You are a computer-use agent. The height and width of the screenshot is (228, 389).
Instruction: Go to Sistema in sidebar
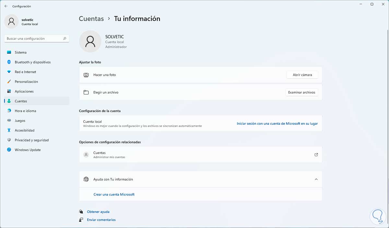[x=20, y=52]
